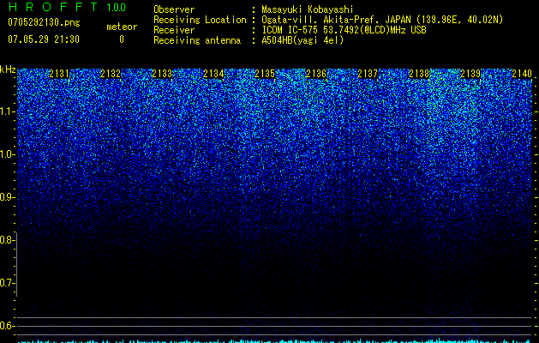Click the 2137 time marker

pyautogui.click(x=368, y=74)
